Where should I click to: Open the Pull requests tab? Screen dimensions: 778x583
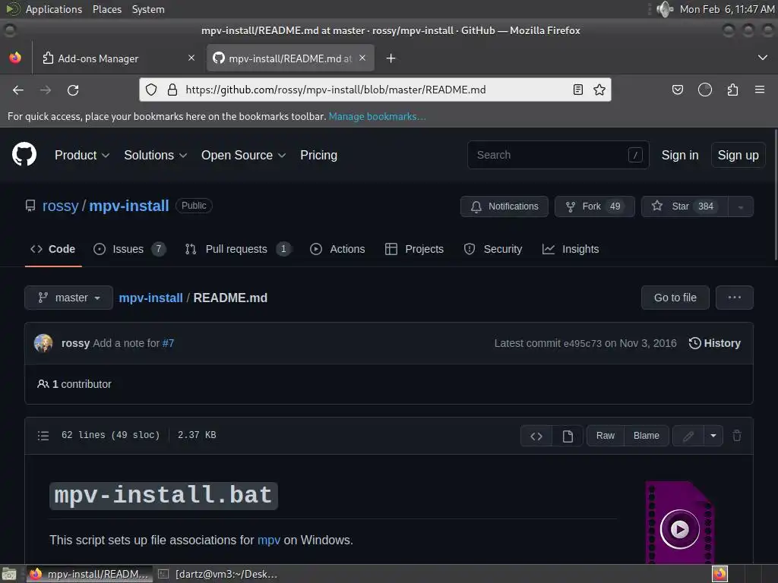[238, 249]
